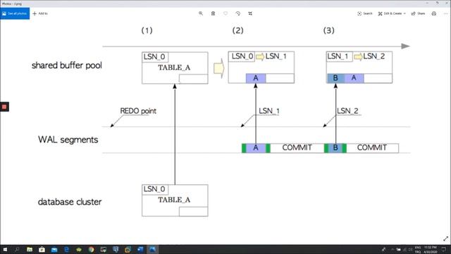Rotate the image with the rotate icon

(x=238, y=13)
